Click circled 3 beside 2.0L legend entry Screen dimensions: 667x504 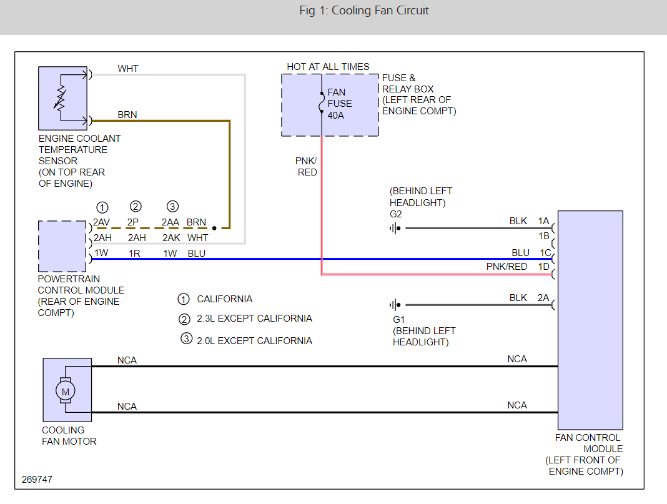pyautogui.click(x=185, y=340)
